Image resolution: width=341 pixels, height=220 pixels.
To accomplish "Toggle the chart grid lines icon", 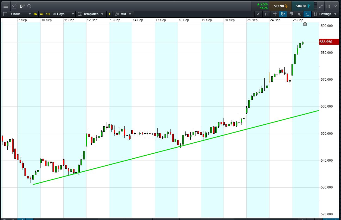I will 275,14.
